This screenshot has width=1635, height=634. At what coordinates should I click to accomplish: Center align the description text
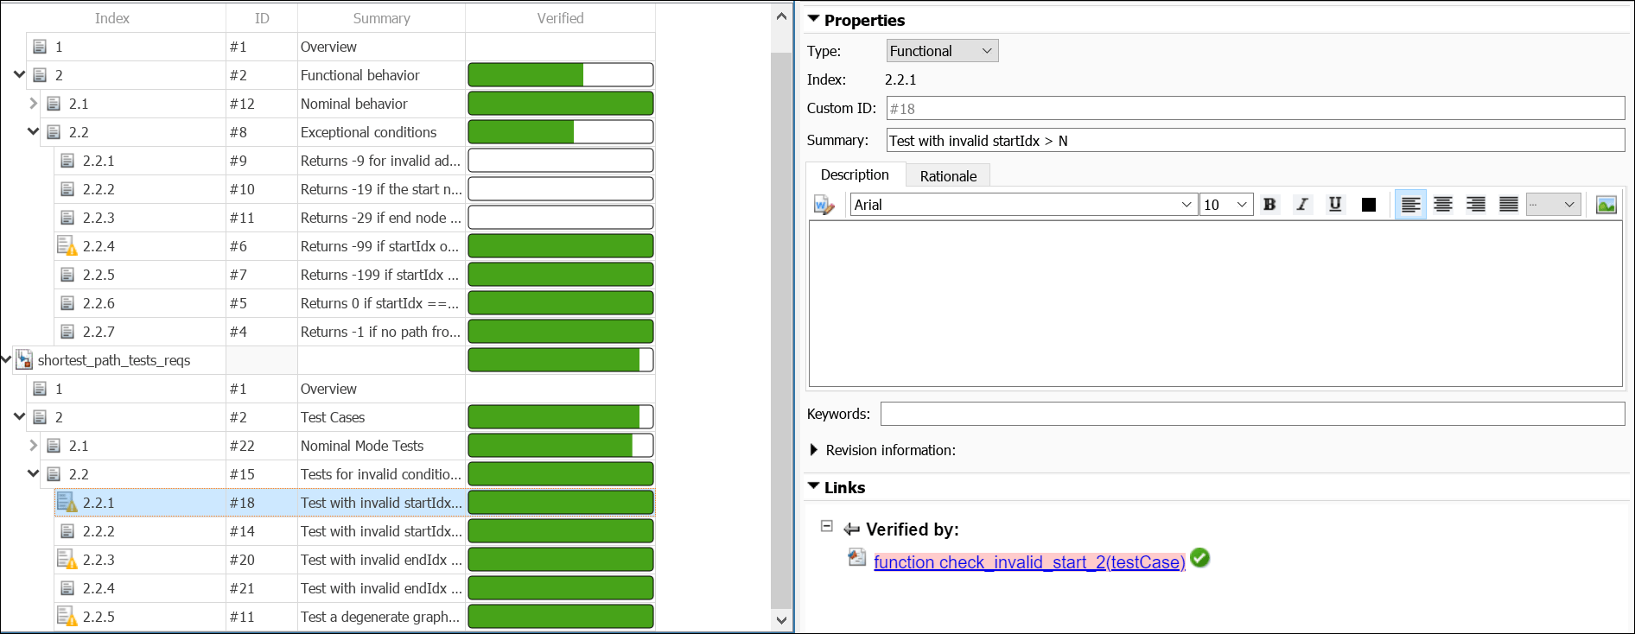1443,205
